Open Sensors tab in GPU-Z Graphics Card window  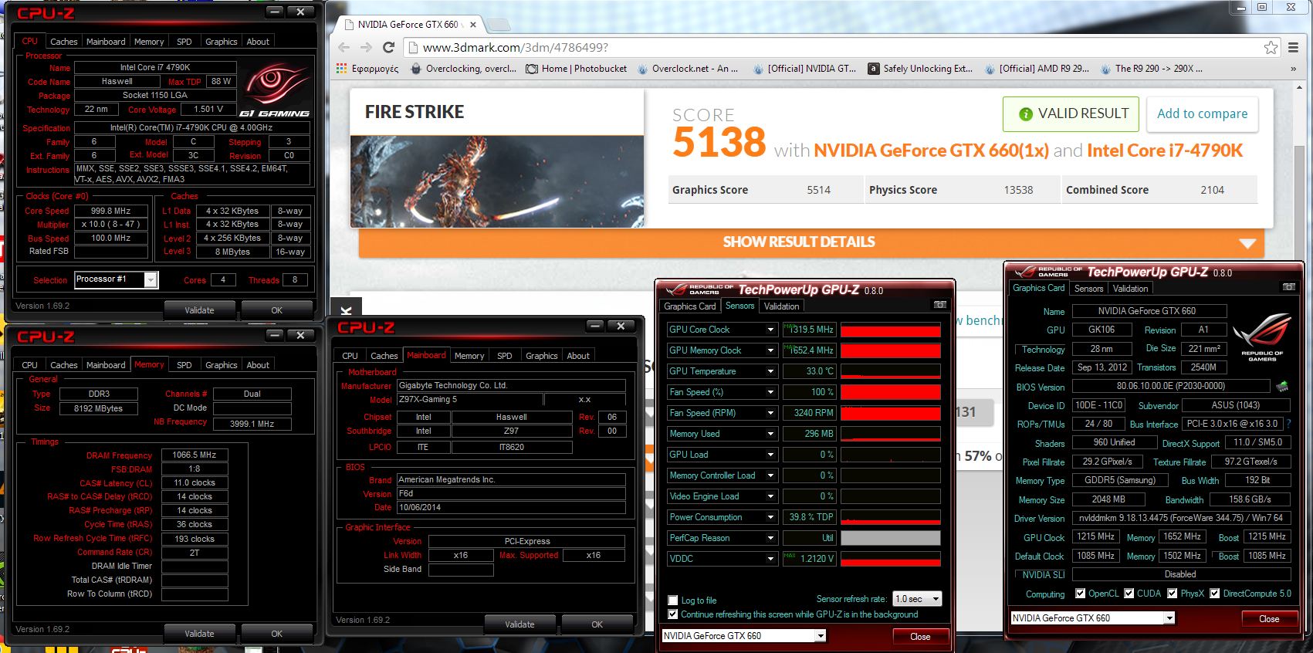[1088, 289]
